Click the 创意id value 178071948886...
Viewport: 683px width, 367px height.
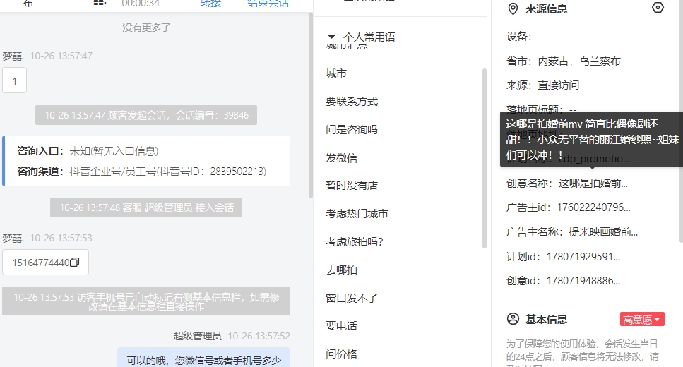coord(583,281)
